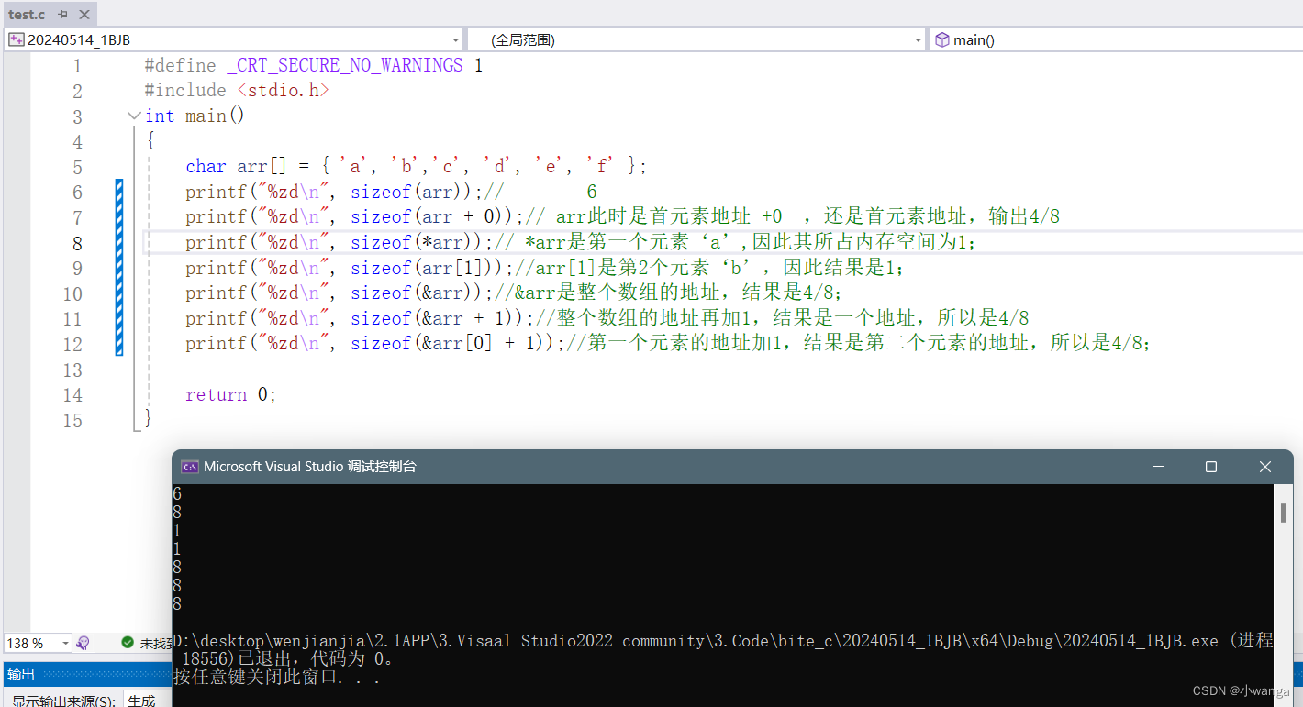Image resolution: width=1303 pixels, height=707 pixels.
Task: Click the char arr[] declaration line
Action: (417, 166)
